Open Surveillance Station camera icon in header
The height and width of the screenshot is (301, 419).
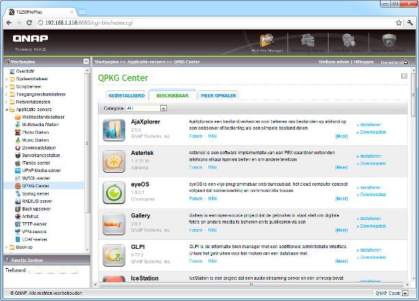click(x=389, y=40)
